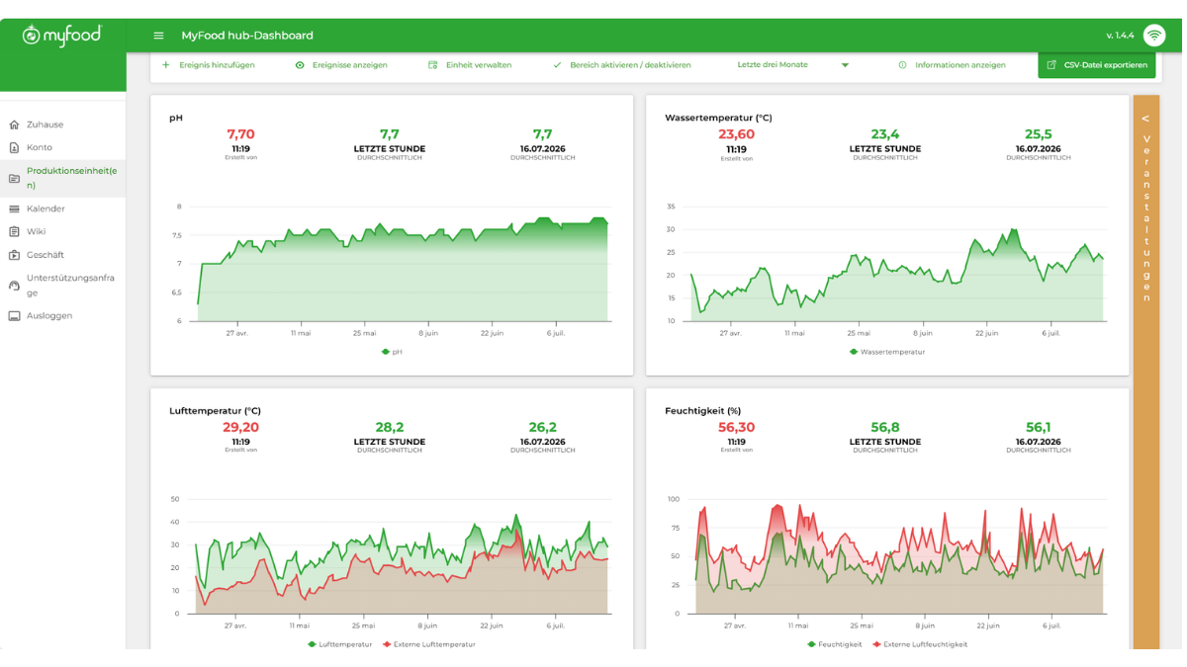
Task: Toggle Externe Lufttemperatur legend series
Action: 428,644
